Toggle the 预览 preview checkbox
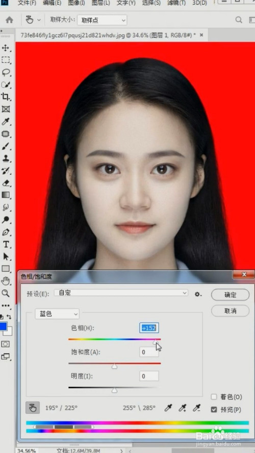Screen dimensions: 255x453 click(214, 409)
